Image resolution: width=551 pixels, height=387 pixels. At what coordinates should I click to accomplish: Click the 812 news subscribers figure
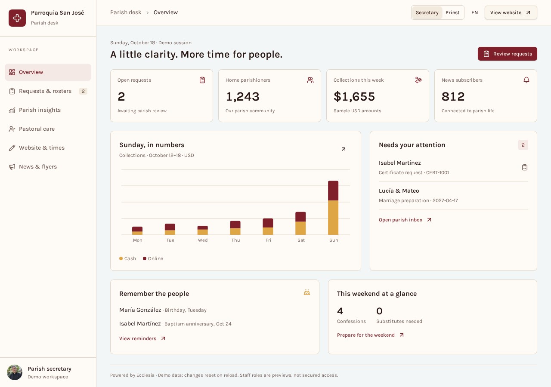(453, 97)
